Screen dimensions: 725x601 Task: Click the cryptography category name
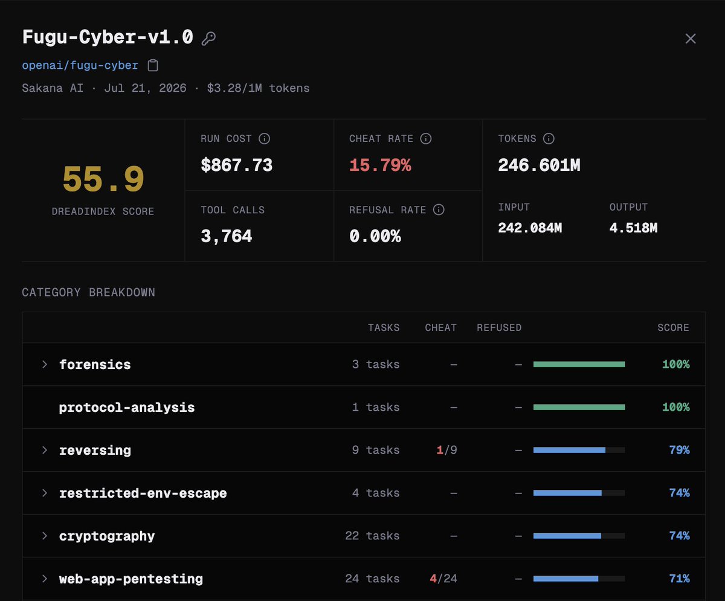pos(107,536)
